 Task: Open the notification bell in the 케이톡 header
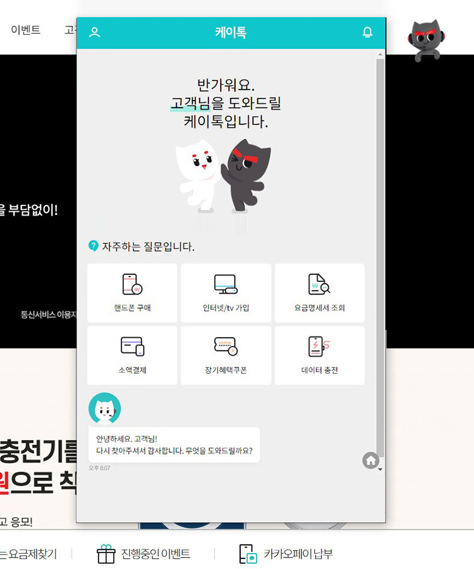pyautogui.click(x=367, y=32)
